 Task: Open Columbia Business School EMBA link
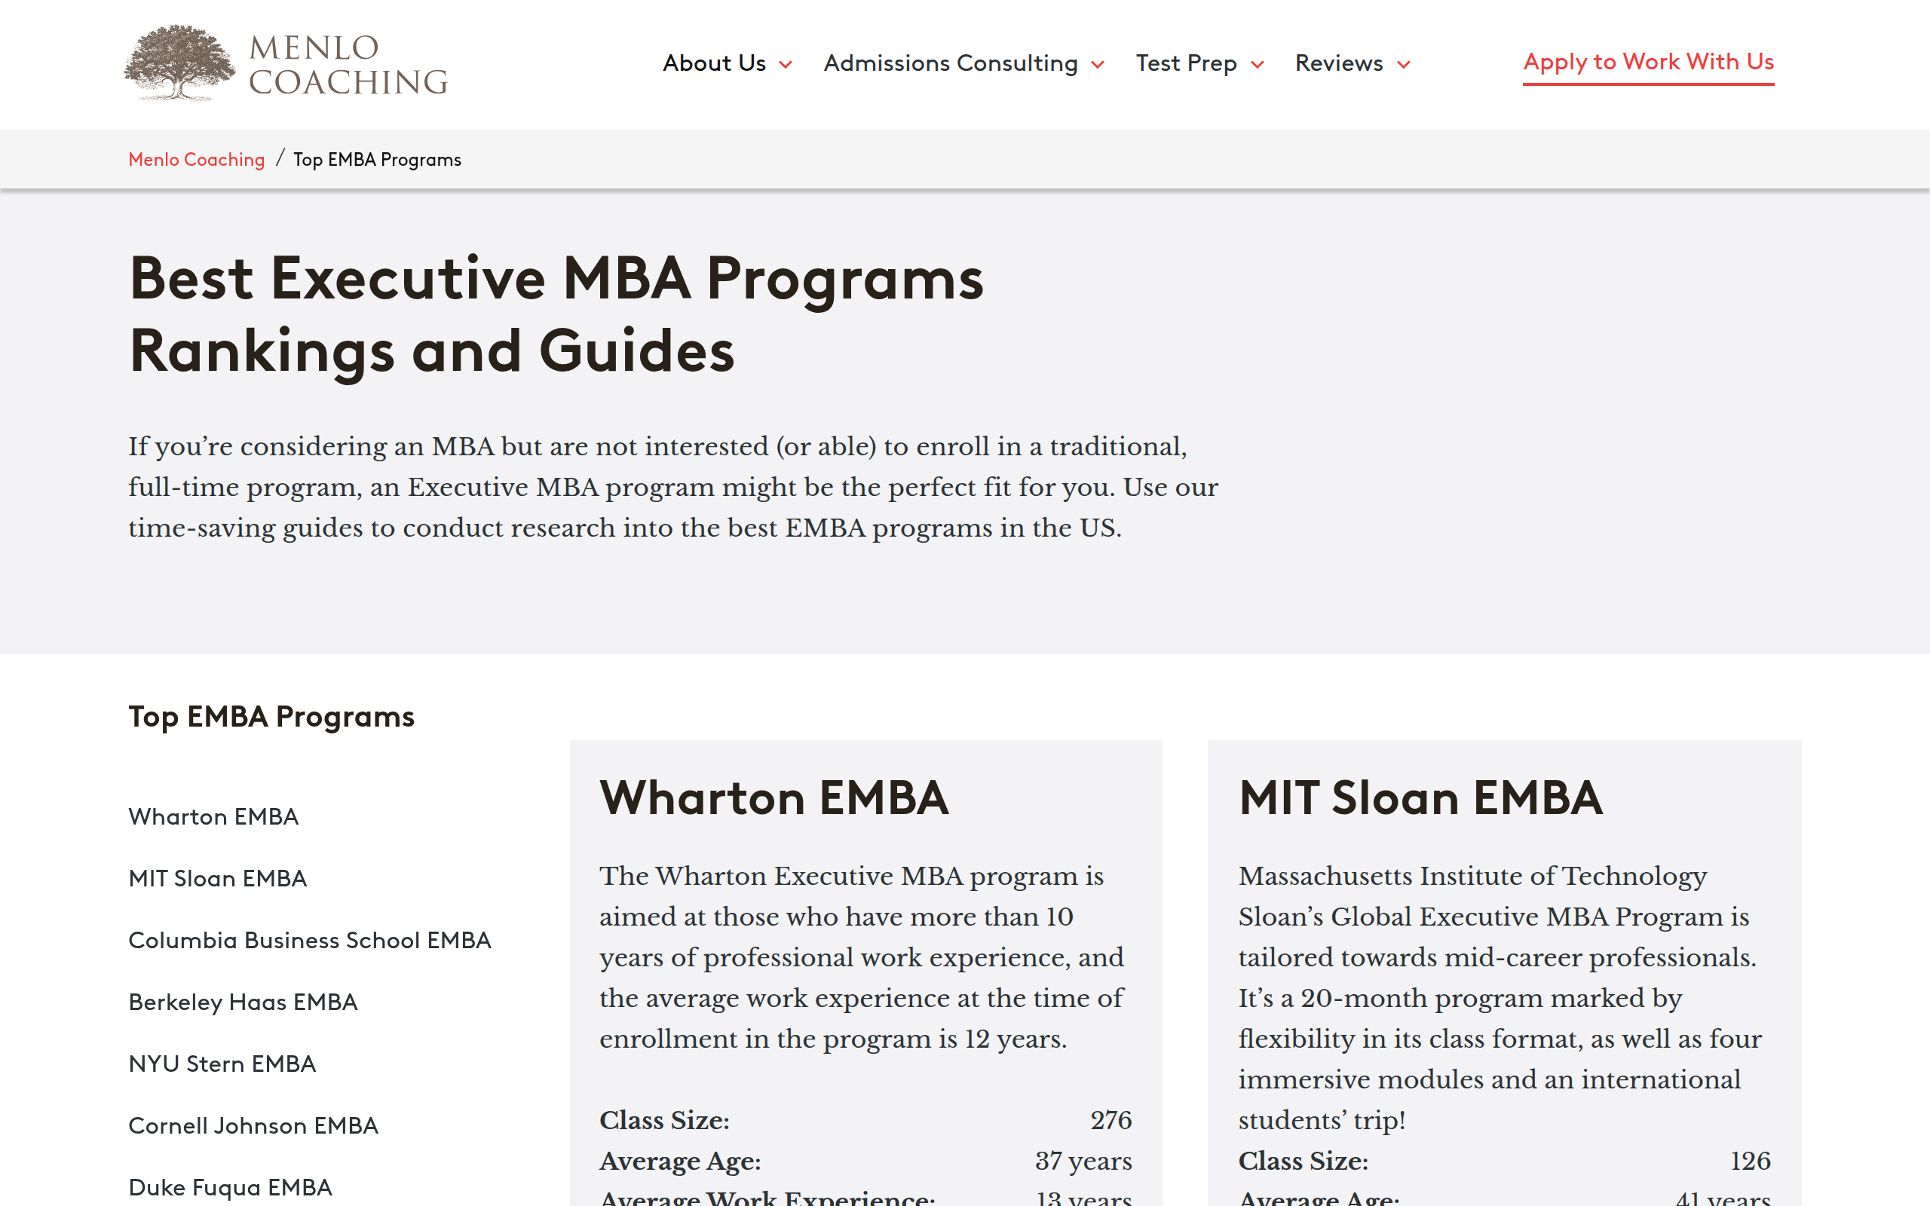point(309,941)
